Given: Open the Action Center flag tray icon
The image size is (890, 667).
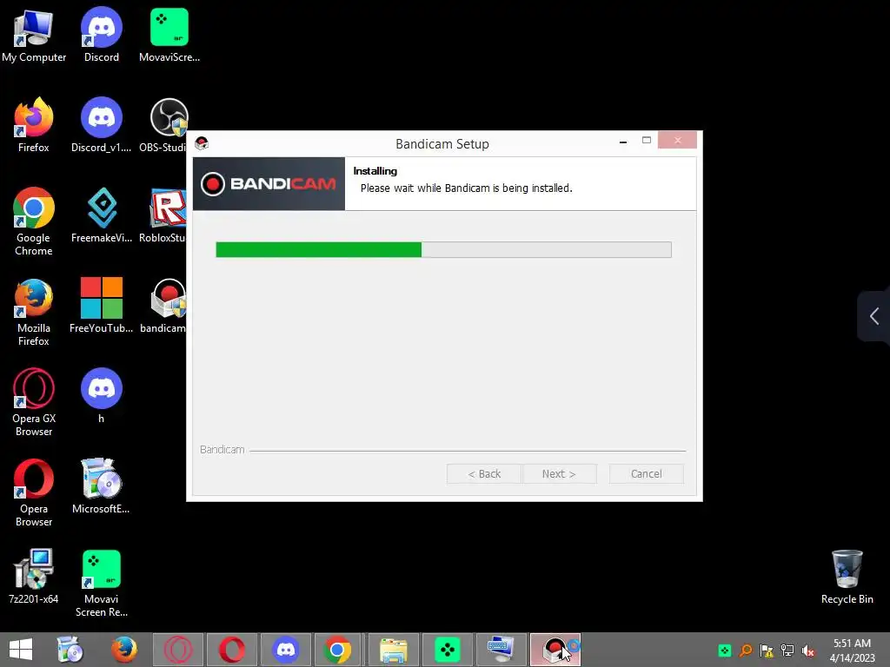Looking at the screenshot, I should tap(767, 650).
